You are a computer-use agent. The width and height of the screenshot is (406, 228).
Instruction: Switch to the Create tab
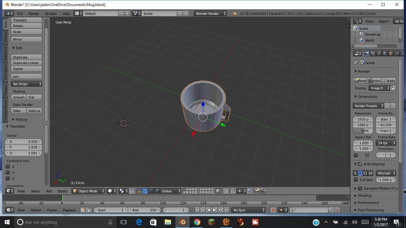[5, 37]
